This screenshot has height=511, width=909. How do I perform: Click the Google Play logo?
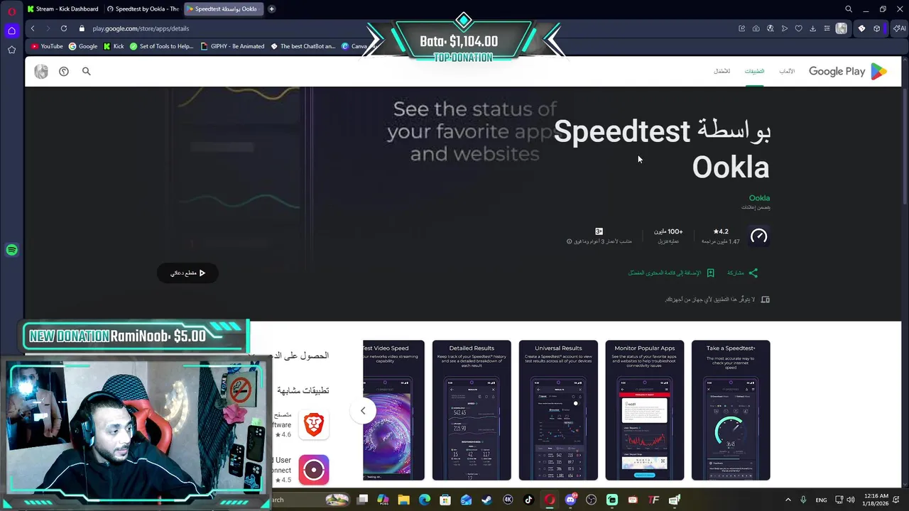click(x=848, y=71)
